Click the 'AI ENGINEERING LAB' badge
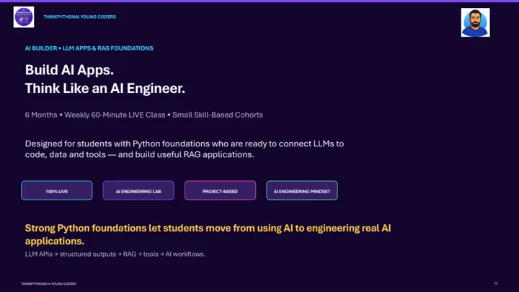The image size is (519, 292). (138, 190)
